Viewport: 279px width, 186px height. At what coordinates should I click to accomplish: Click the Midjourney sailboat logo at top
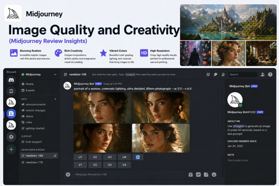point(13,13)
